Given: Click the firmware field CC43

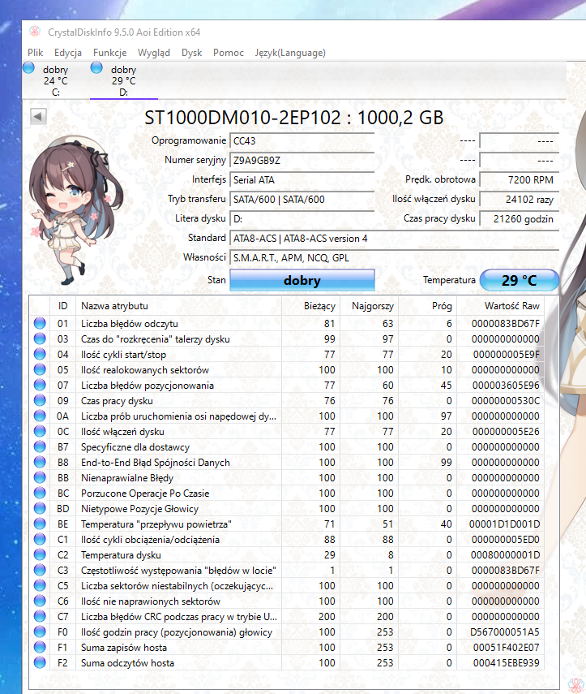Looking at the screenshot, I should click(302, 140).
